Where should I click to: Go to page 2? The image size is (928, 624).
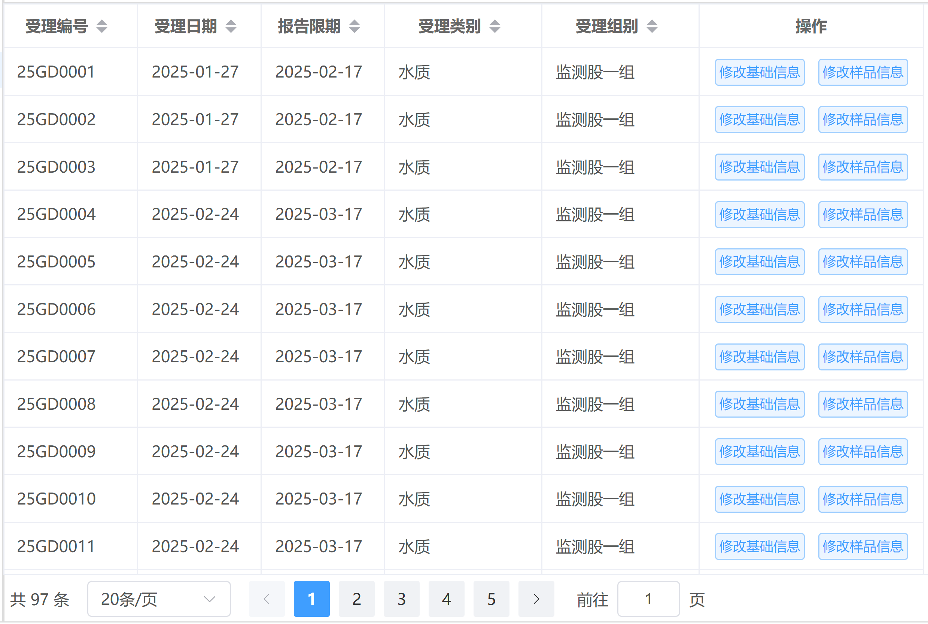(356, 599)
